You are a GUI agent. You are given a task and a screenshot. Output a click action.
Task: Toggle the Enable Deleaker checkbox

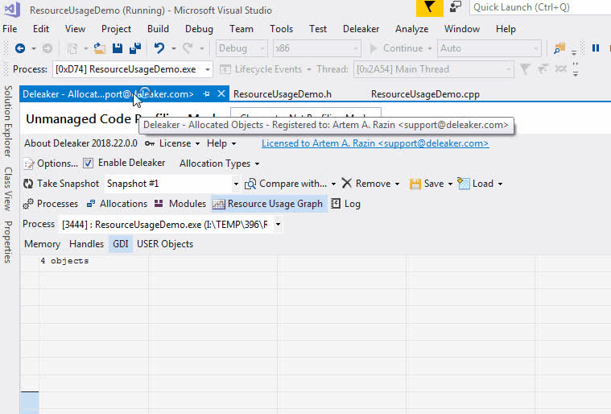88,163
